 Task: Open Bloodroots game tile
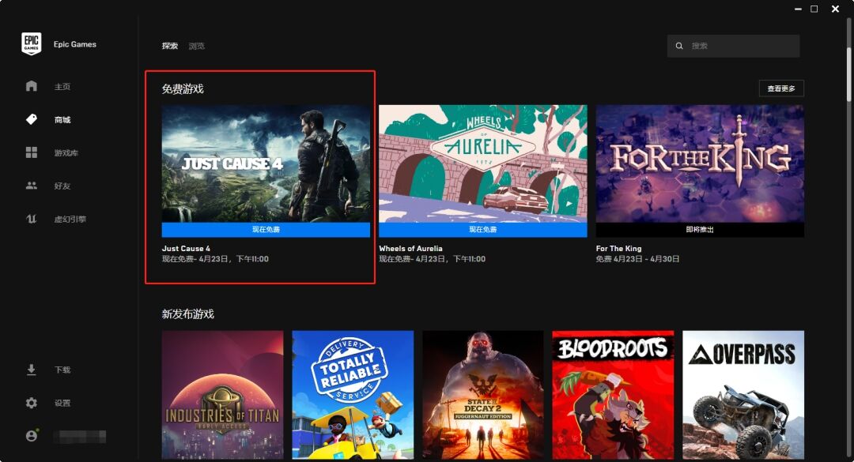(x=613, y=395)
